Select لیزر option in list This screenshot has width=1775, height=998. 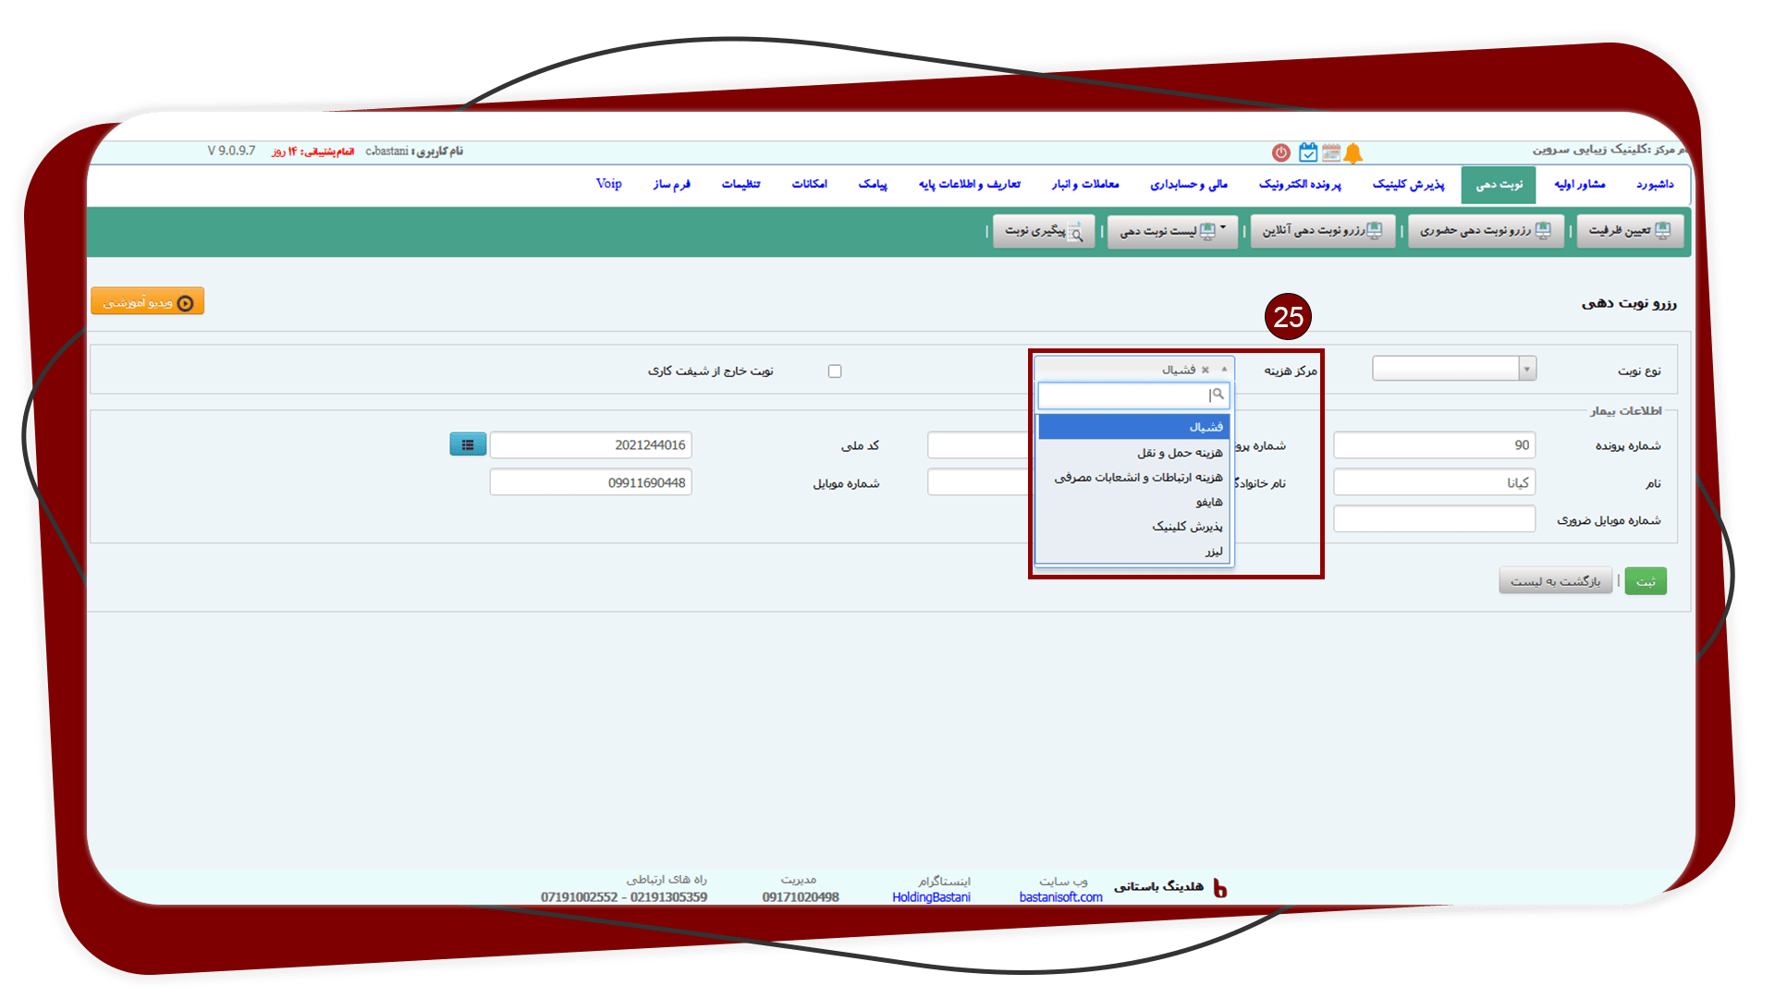1134,552
